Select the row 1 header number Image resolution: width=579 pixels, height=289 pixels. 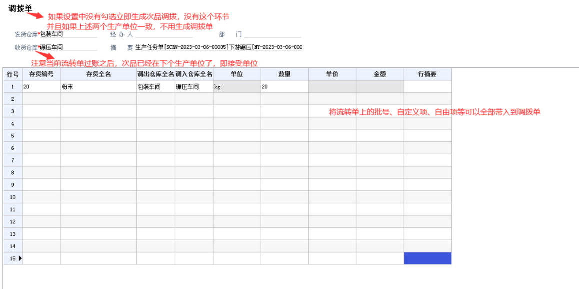(x=12, y=87)
